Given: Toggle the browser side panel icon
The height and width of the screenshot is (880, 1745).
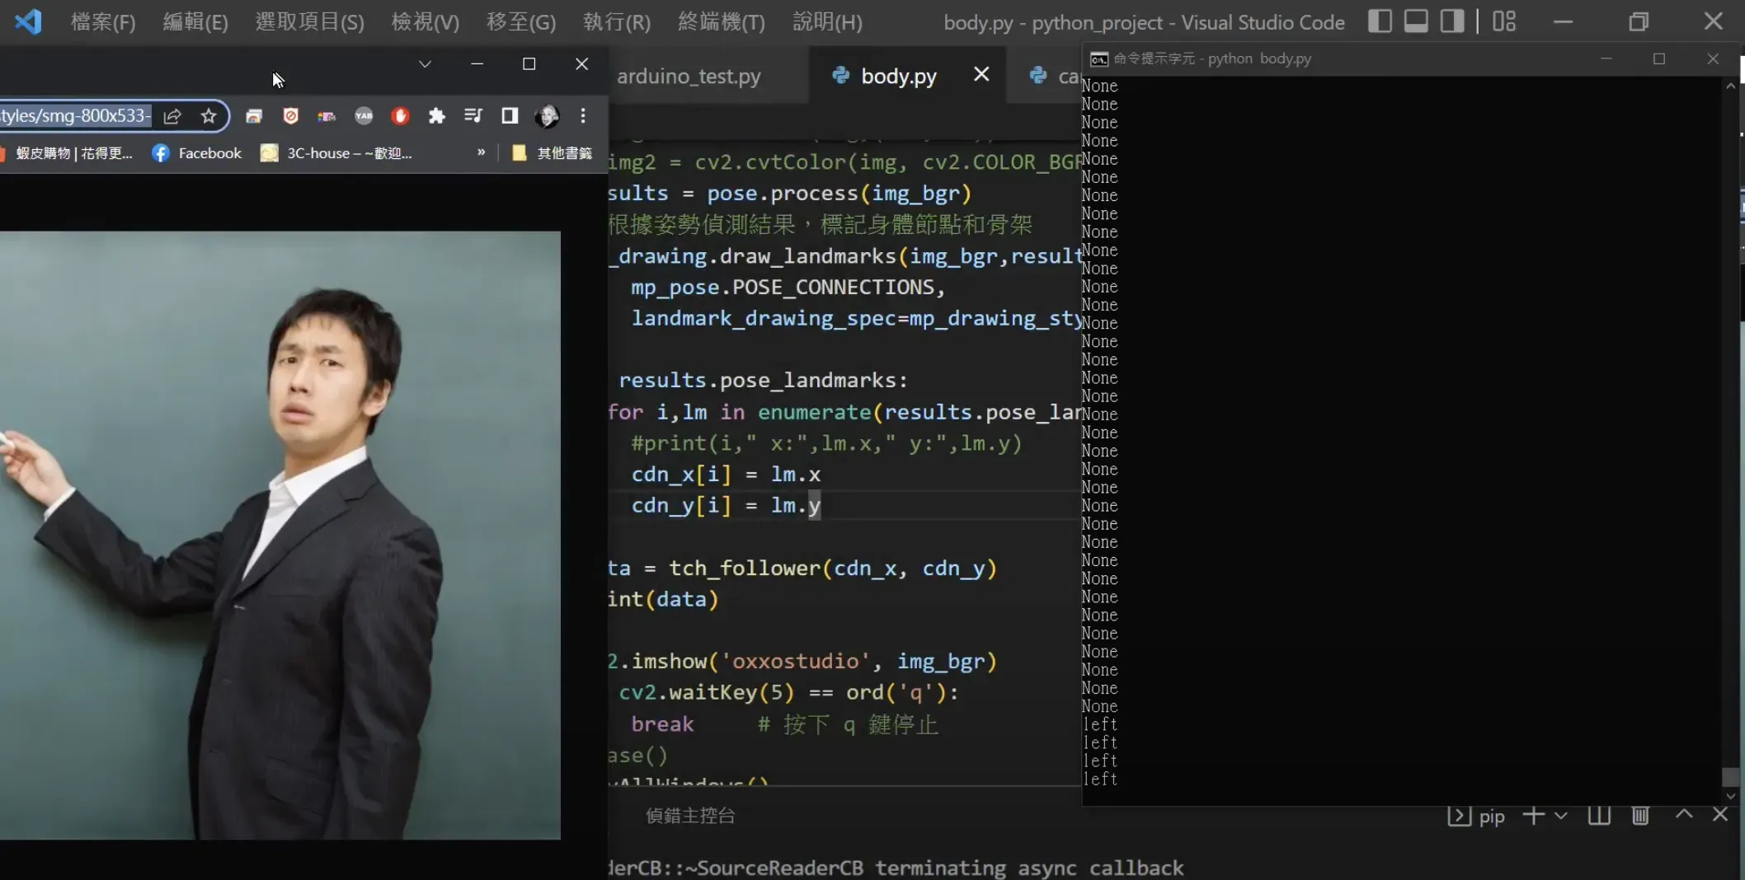Looking at the screenshot, I should 510,116.
